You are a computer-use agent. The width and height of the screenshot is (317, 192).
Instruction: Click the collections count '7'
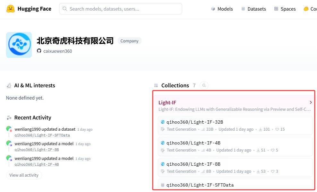pyautogui.click(x=194, y=86)
